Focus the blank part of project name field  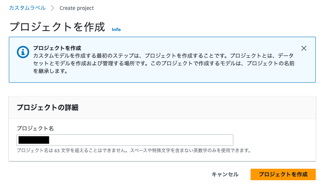click(x=141, y=140)
